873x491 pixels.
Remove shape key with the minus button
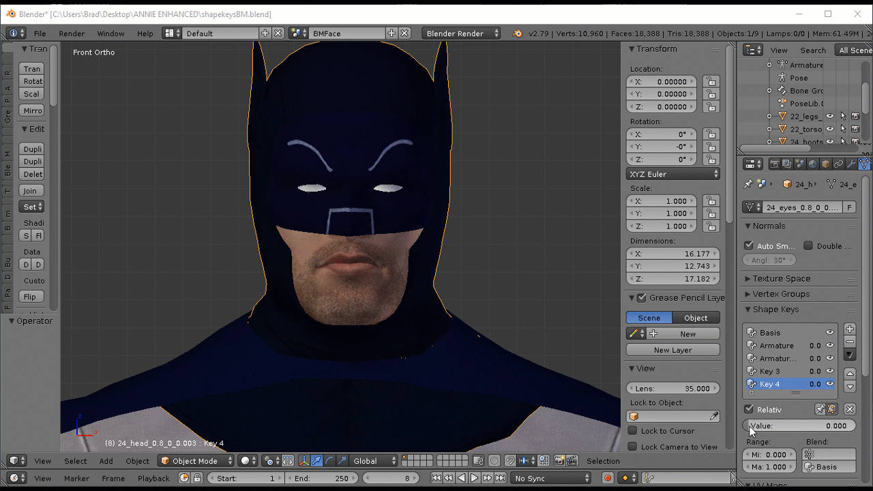850,342
